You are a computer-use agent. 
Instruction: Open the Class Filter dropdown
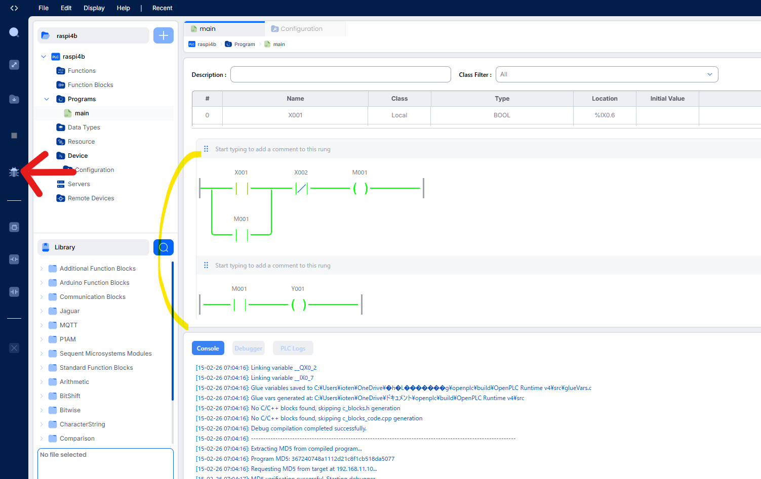coord(607,74)
